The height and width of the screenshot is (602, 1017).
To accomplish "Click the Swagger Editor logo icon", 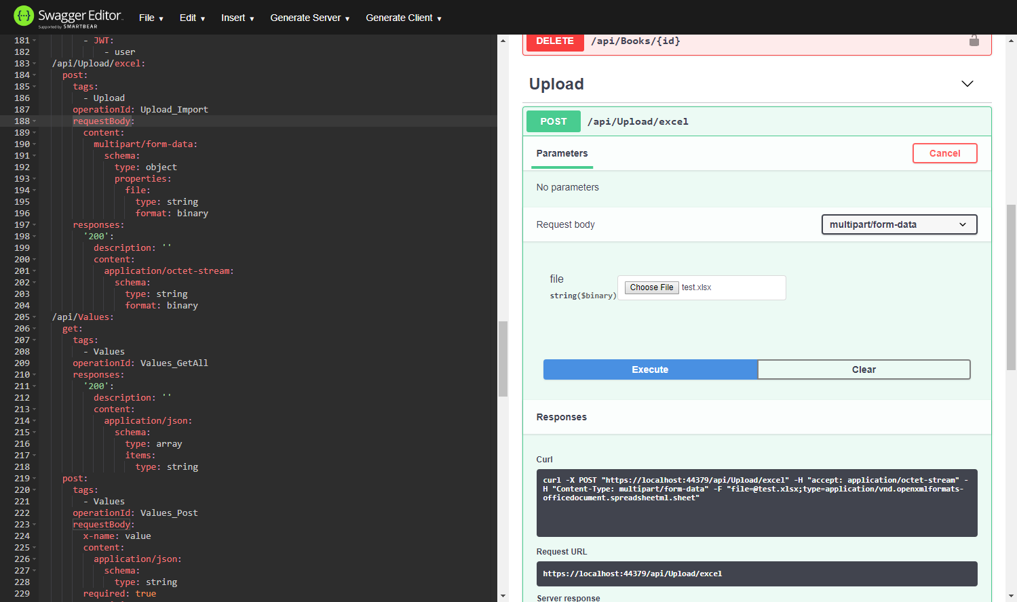I will click(23, 16).
